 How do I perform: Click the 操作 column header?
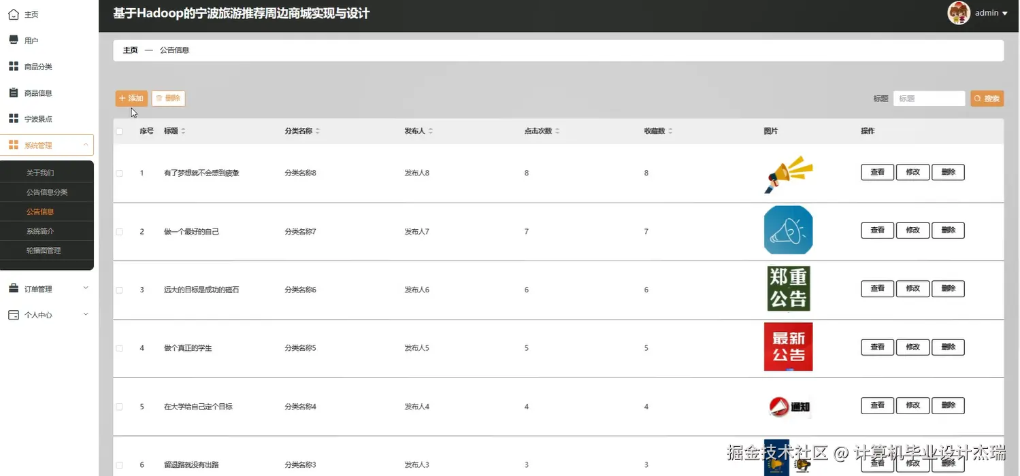coord(868,131)
